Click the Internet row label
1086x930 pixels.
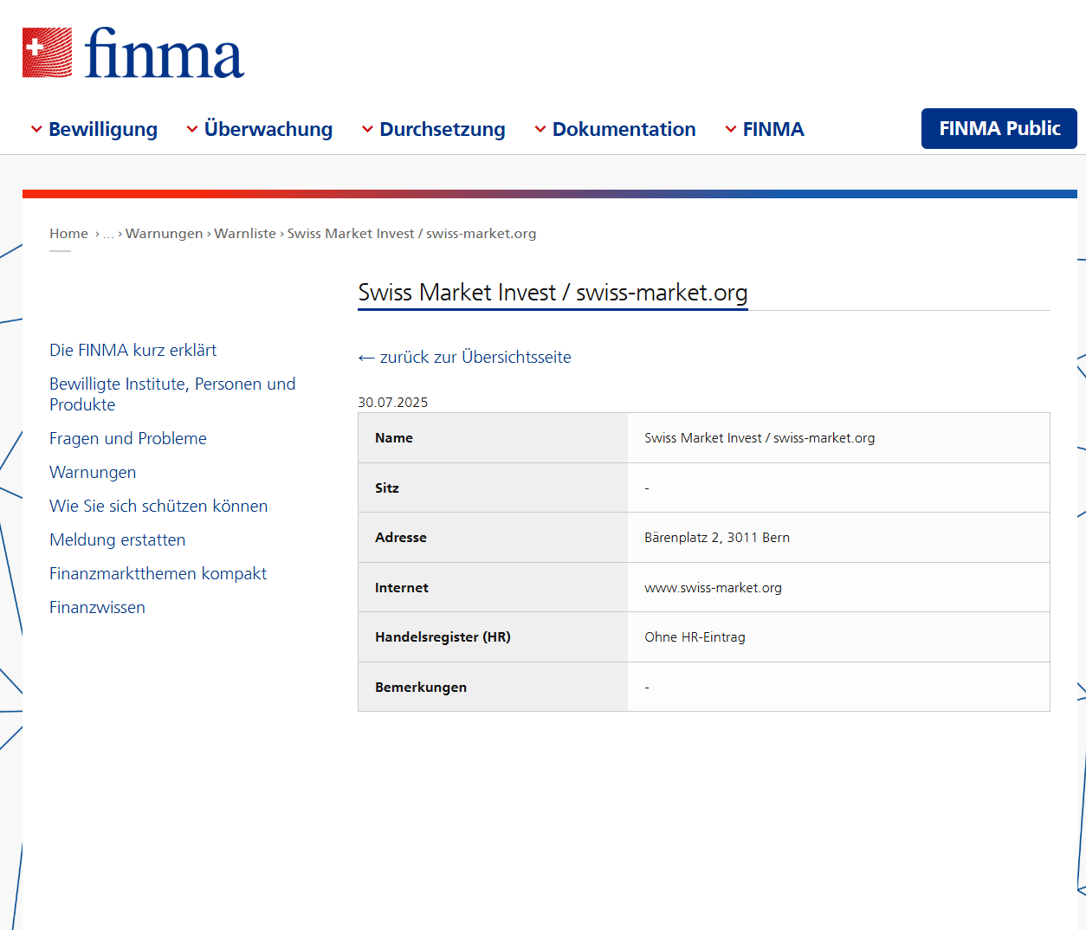(402, 588)
